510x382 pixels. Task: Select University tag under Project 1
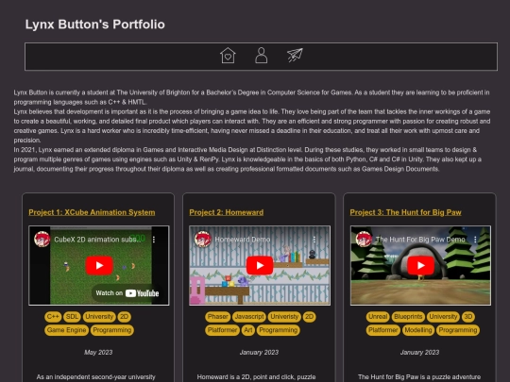[99, 317]
